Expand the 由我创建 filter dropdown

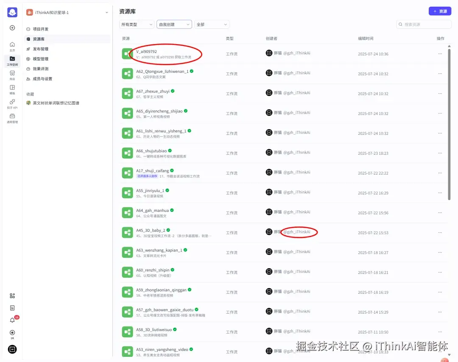click(174, 25)
